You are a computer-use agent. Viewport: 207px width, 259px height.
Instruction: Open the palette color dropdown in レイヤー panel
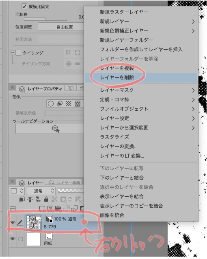click(x=17, y=191)
